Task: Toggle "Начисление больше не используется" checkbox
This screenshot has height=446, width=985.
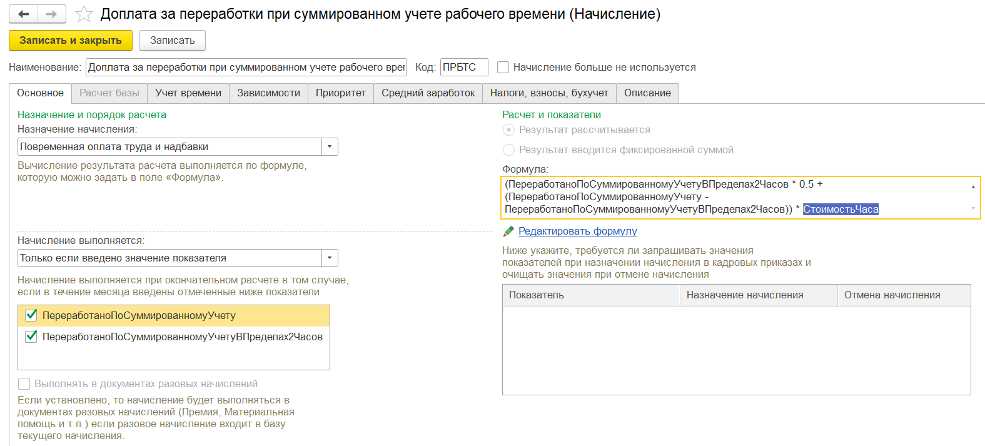Action: pyautogui.click(x=503, y=67)
